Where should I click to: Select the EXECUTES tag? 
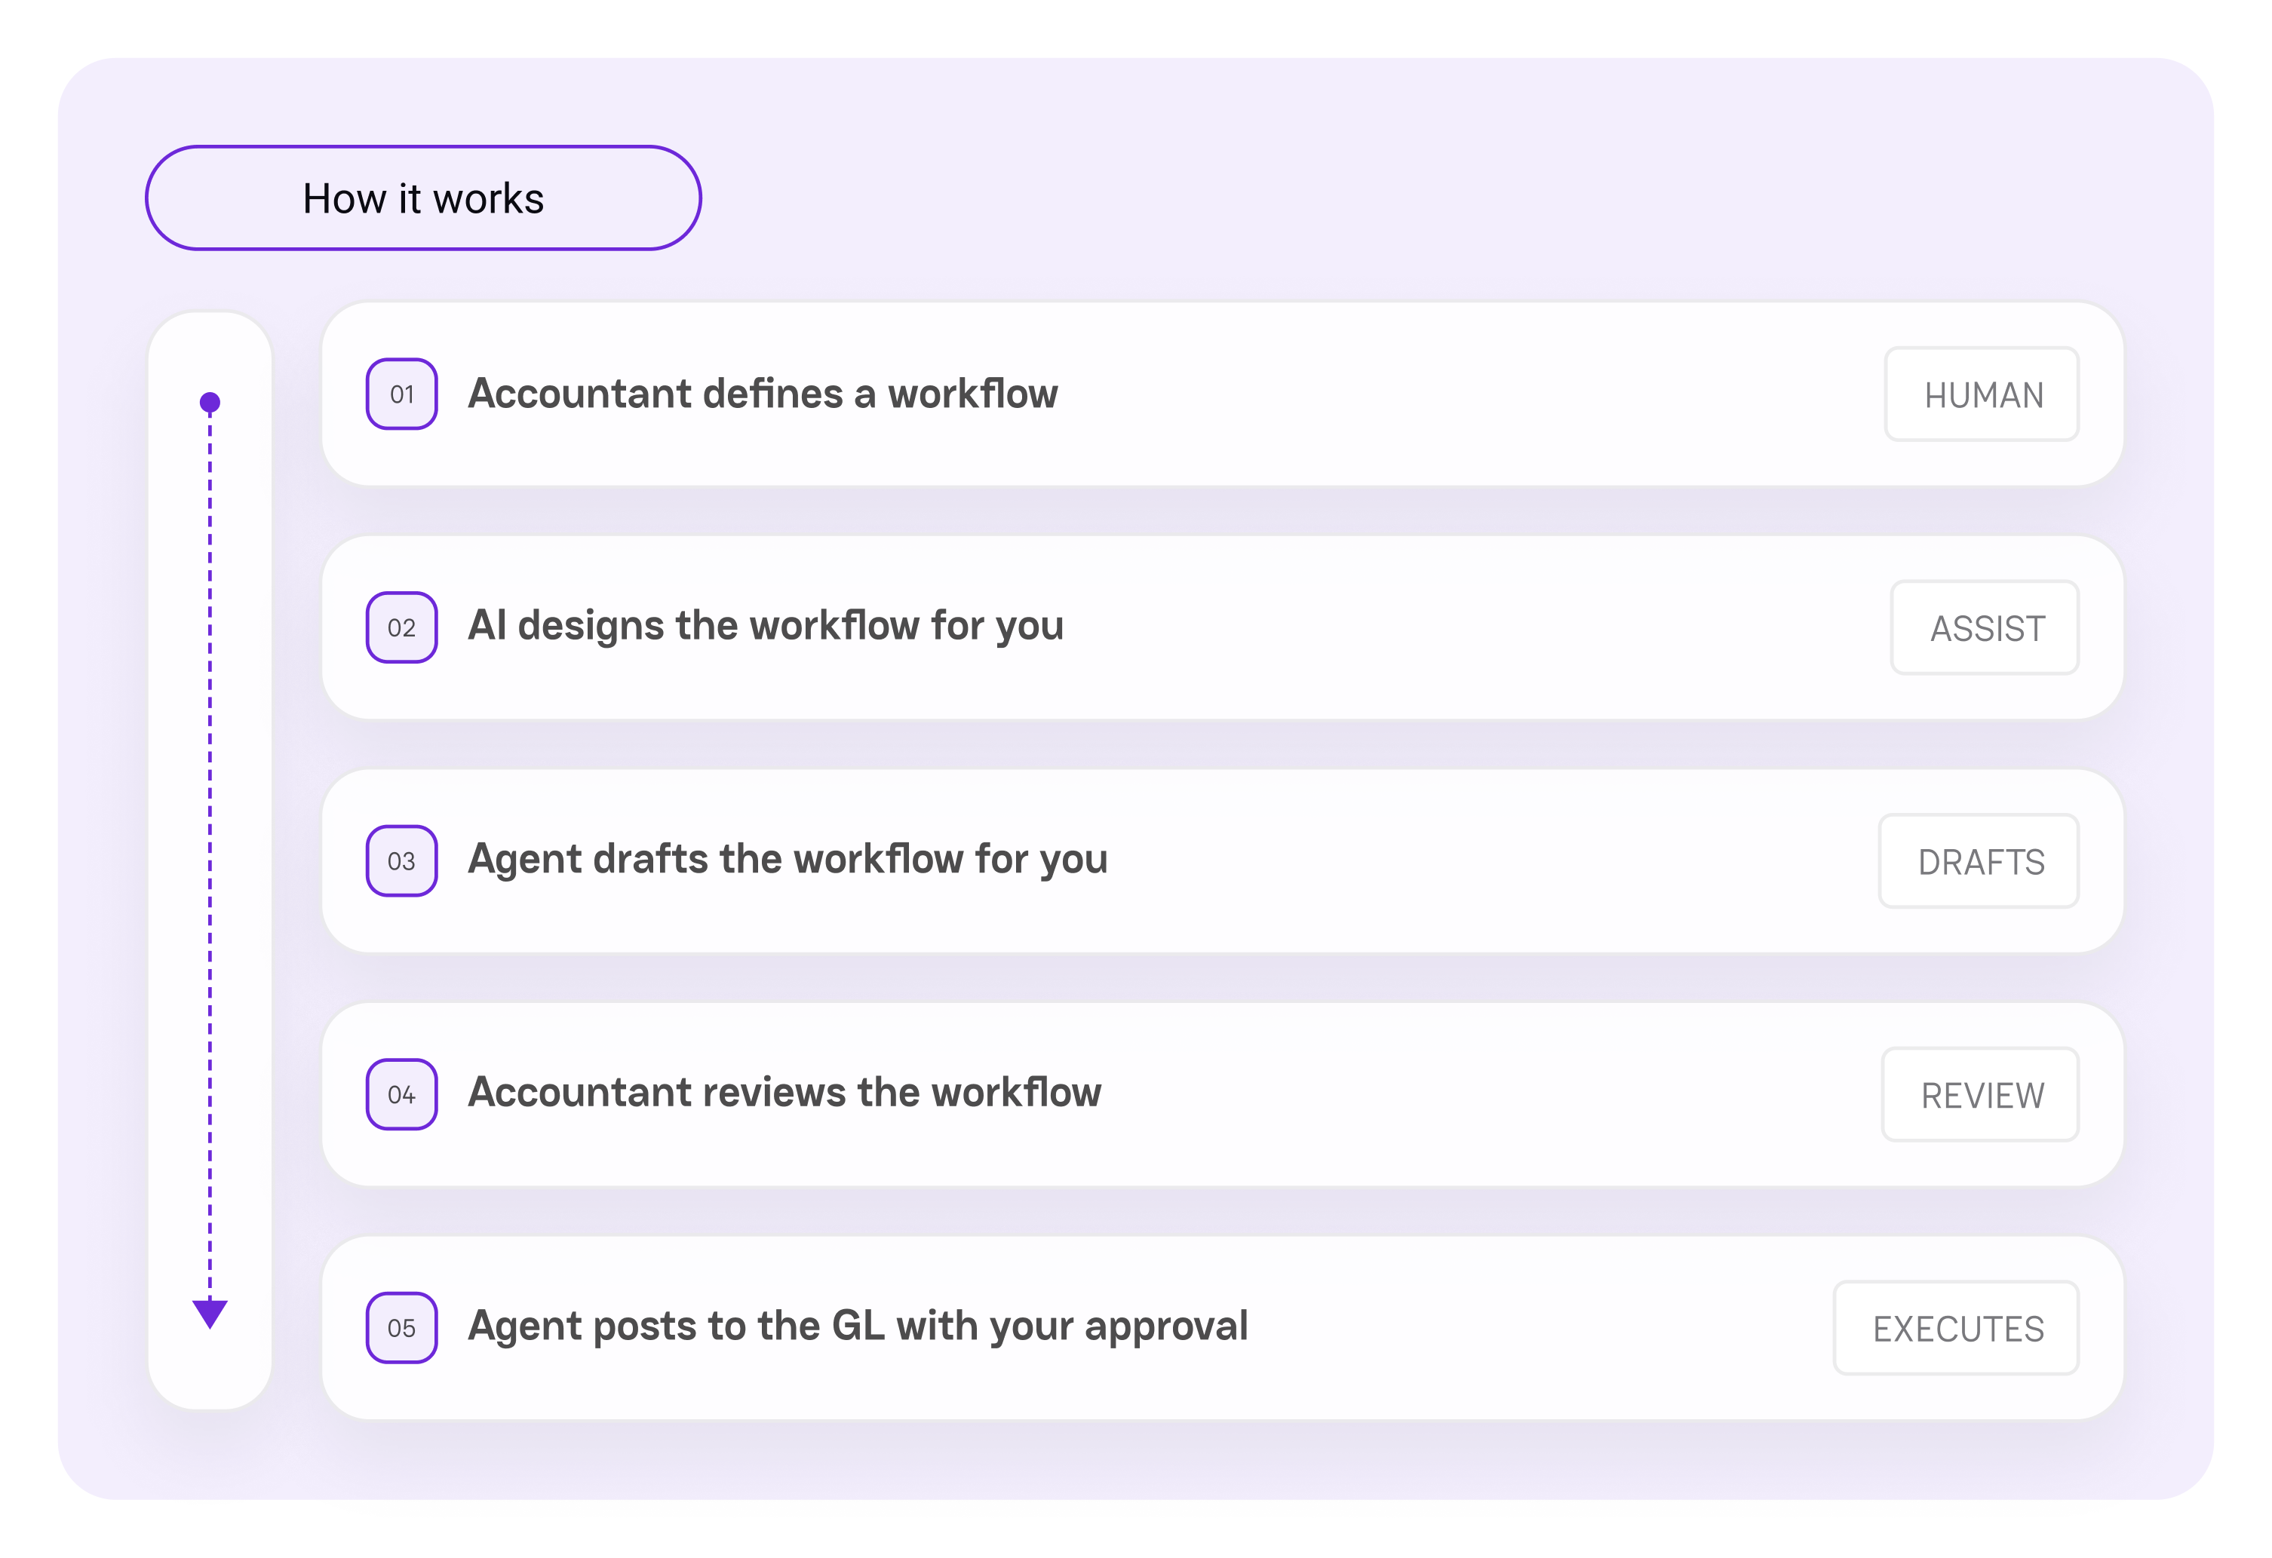coord(1956,1328)
